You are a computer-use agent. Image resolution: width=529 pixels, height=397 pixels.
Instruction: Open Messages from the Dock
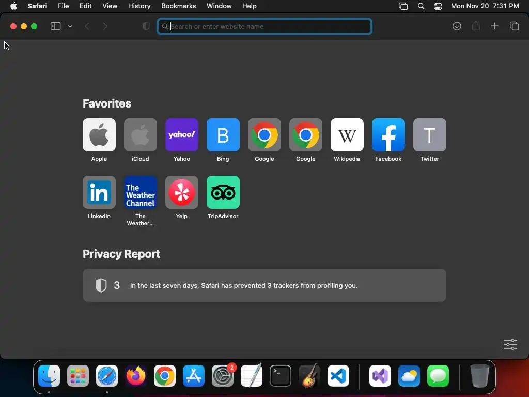point(438,375)
